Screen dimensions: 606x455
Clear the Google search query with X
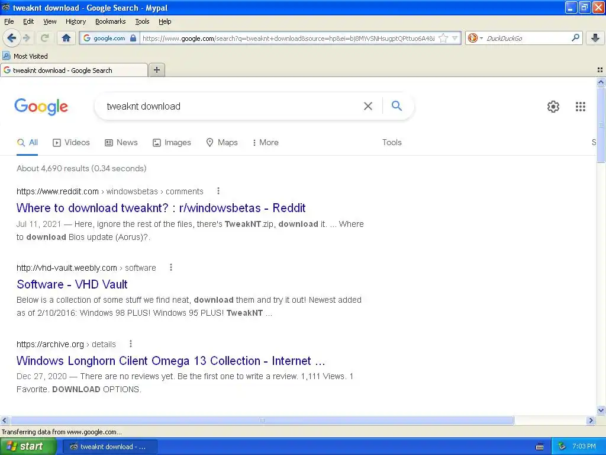pyautogui.click(x=368, y=106)
